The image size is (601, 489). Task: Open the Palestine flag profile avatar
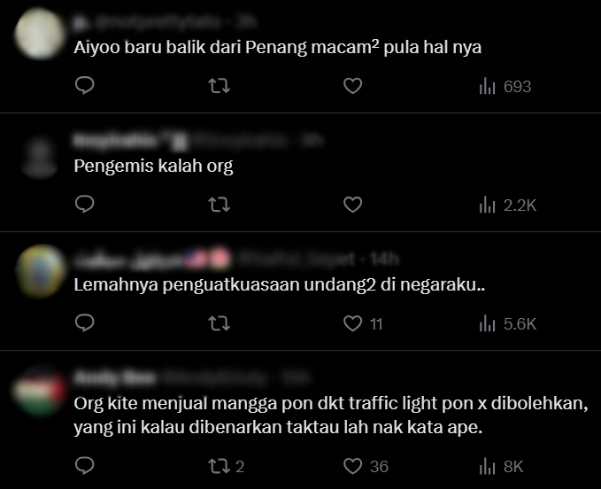(40, 392)
